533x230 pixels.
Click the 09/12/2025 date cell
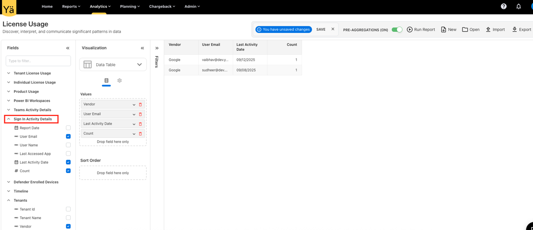pos(250,60)
